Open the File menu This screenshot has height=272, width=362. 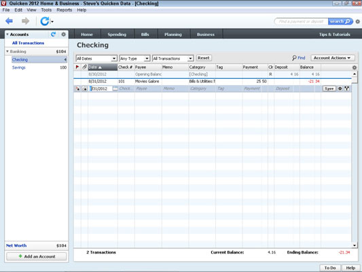click(x=6, y=10)
